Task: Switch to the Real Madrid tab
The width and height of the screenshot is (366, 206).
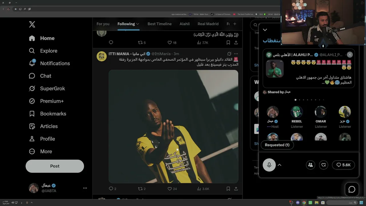Action: [208, 24]
